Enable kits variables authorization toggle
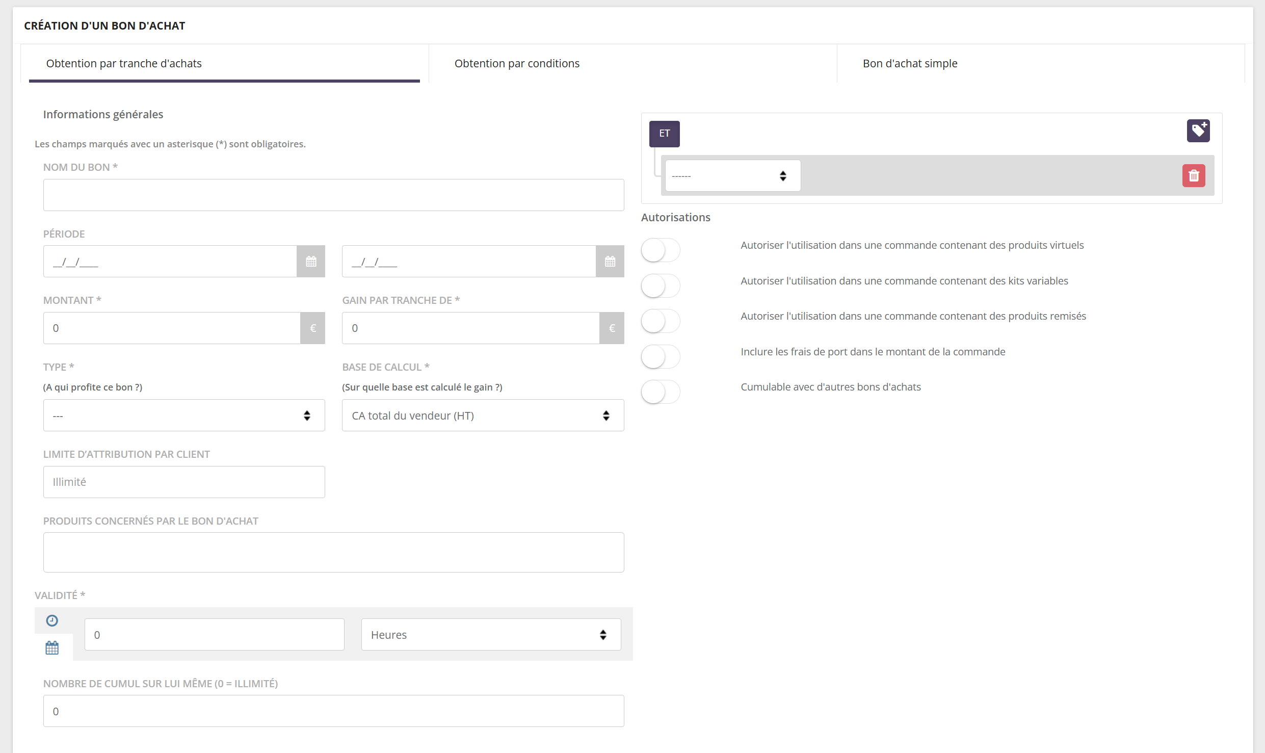This screenshot has width=1265, height=753. tap(661, 286)
